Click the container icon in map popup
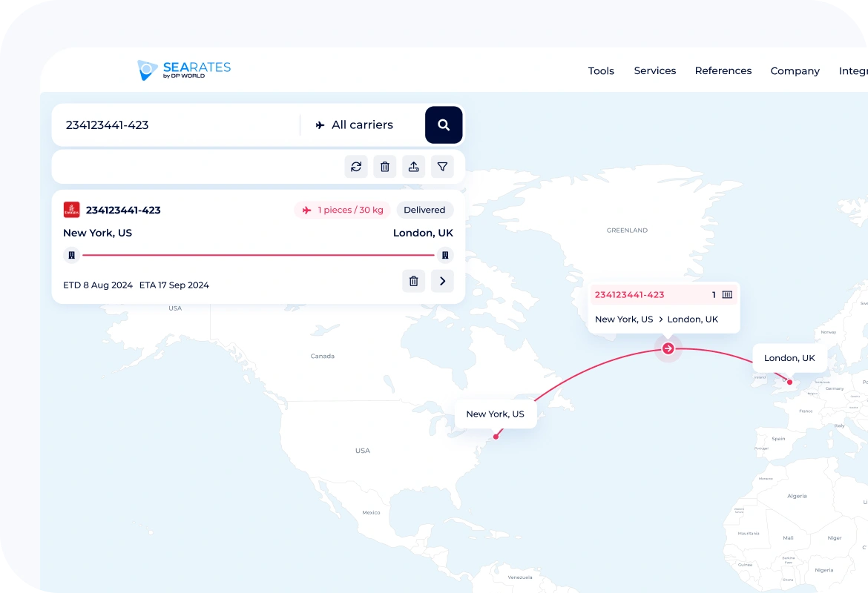Screen dimensions: 868x593 point(727,295)
